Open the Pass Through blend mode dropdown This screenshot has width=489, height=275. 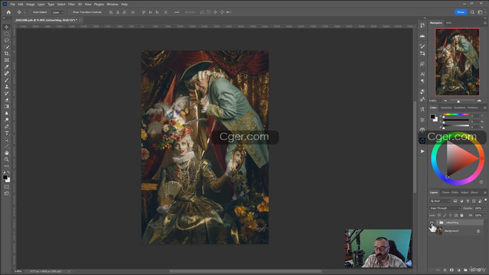click(445, 208)
